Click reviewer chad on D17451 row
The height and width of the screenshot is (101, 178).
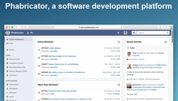52,94
